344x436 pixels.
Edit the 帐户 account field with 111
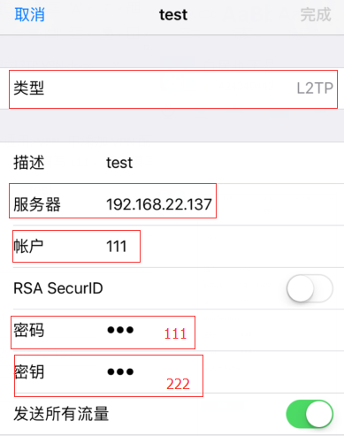(117, 246)
